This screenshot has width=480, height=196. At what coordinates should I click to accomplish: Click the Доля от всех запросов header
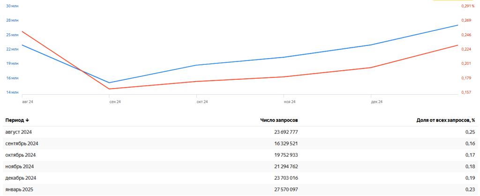pyautogui.click(x=445, y=121)
